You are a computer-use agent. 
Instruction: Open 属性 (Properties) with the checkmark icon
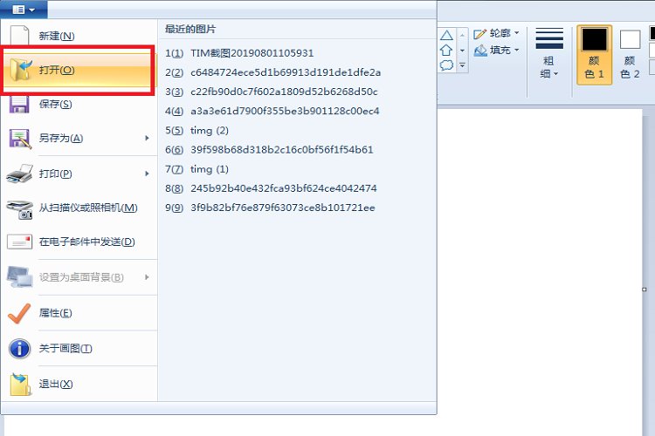[x=19, y=312]
